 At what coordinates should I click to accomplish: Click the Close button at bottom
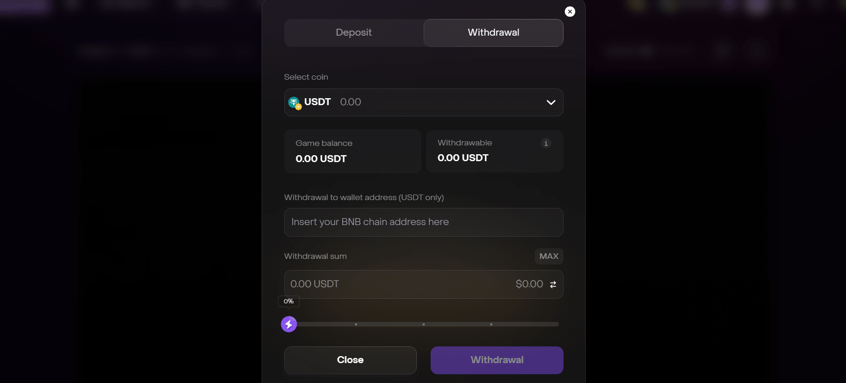(350, 360)
